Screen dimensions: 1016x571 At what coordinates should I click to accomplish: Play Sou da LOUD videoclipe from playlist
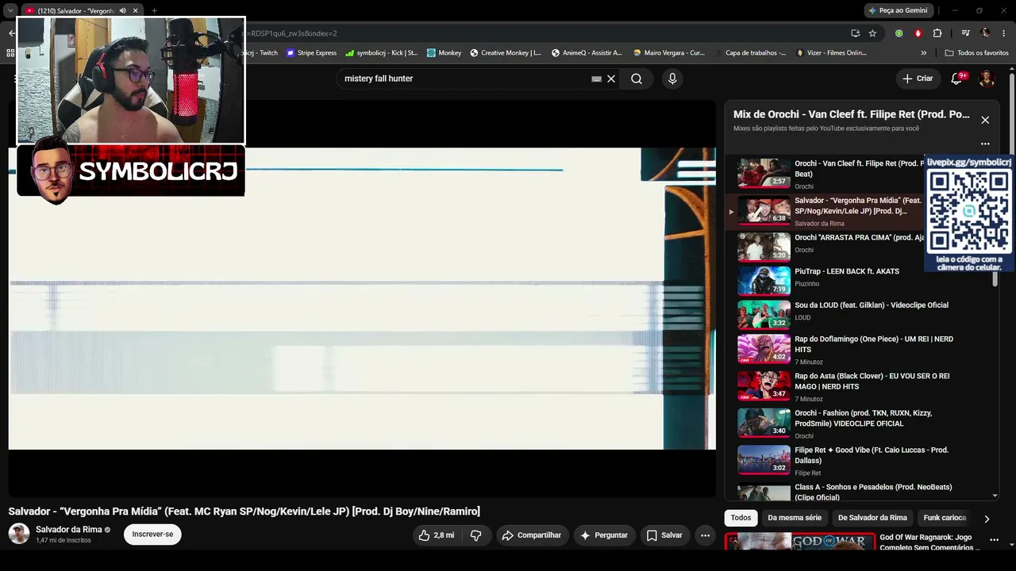point(764,315)
